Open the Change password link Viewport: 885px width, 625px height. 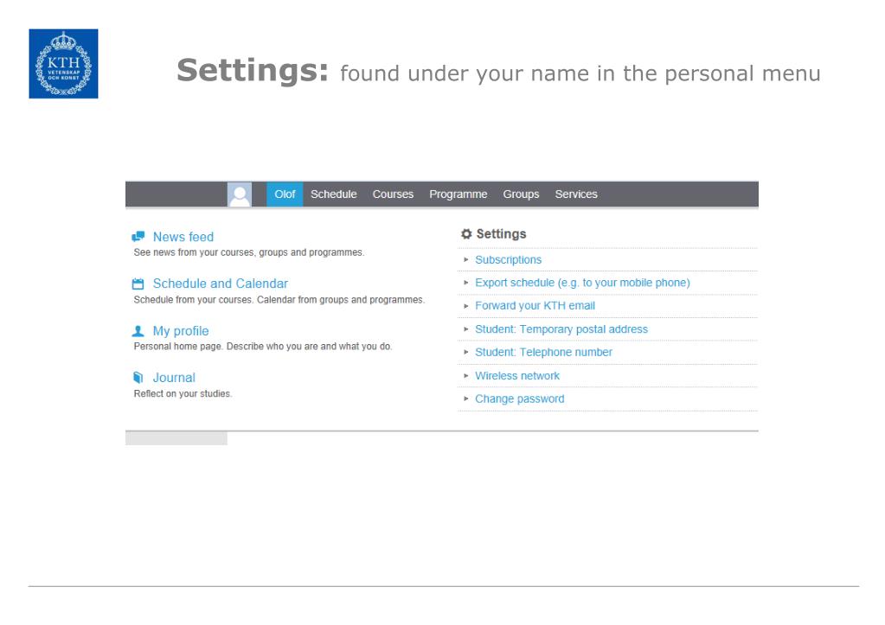(520, 399)
